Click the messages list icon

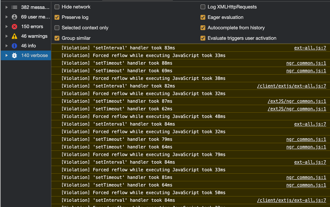[x=14, y=7]
